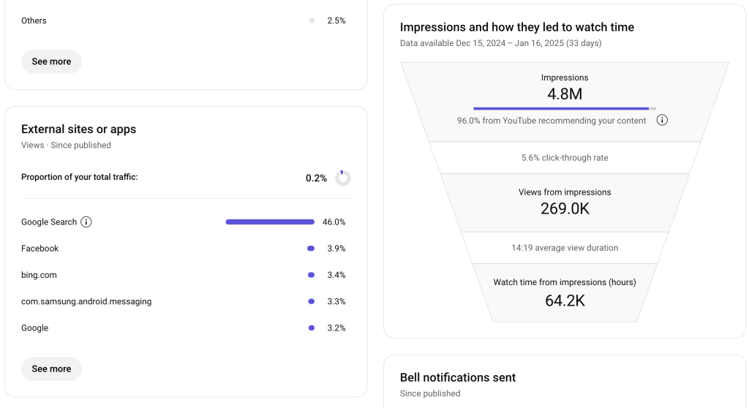Click info icon next to Google Search
The width and height of the screenshot is (749, 408).
click(x=86, y=222)
